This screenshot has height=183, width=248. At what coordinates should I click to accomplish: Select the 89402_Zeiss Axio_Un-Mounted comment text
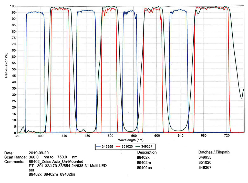[56, 162]
